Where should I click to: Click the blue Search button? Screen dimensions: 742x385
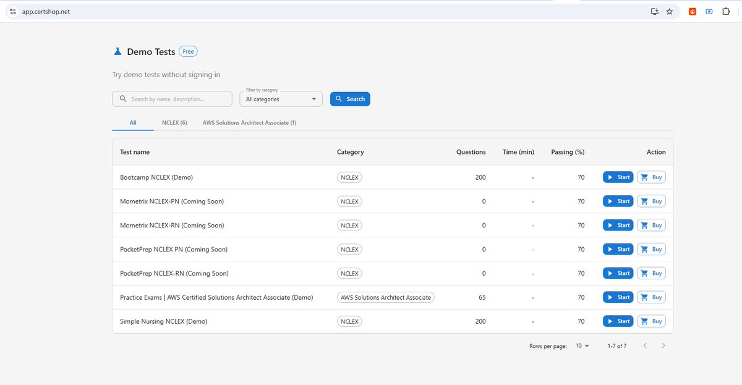pos(350,99)
